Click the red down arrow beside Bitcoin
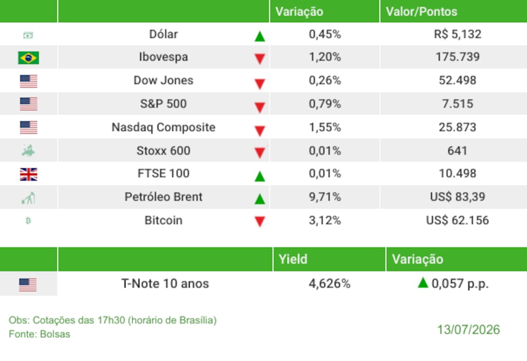Screen dimensions: 527x361 [260, 221]
